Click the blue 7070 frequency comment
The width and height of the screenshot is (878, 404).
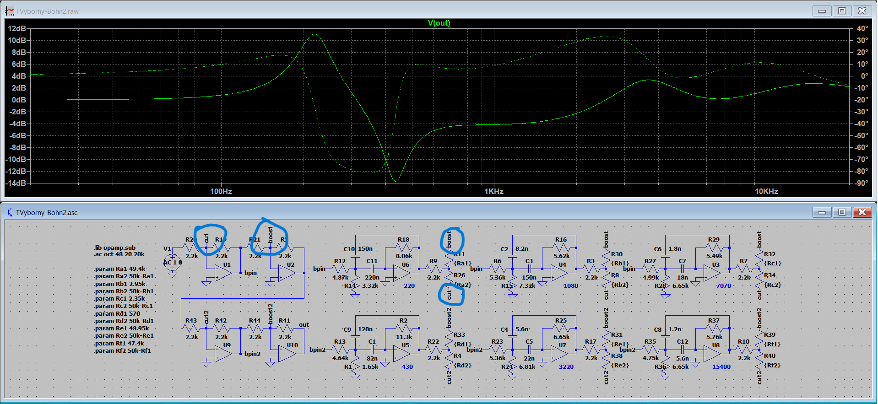[724, 286]
